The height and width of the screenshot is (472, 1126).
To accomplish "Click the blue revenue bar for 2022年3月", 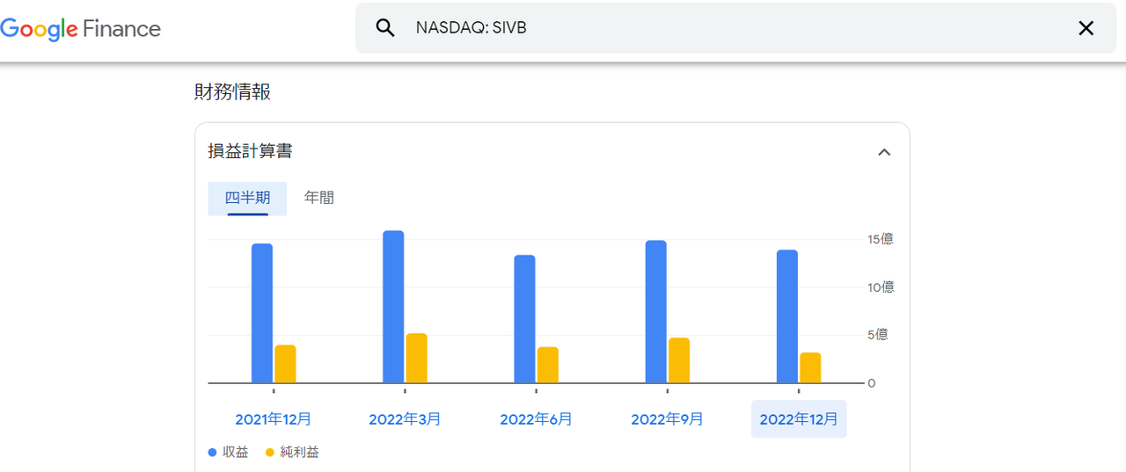I will 393,308.
